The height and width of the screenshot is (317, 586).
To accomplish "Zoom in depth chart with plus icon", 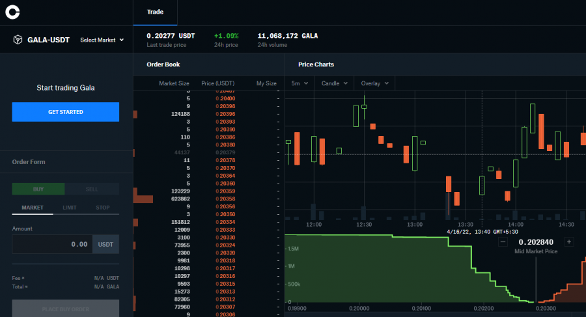I will (569, 242).
